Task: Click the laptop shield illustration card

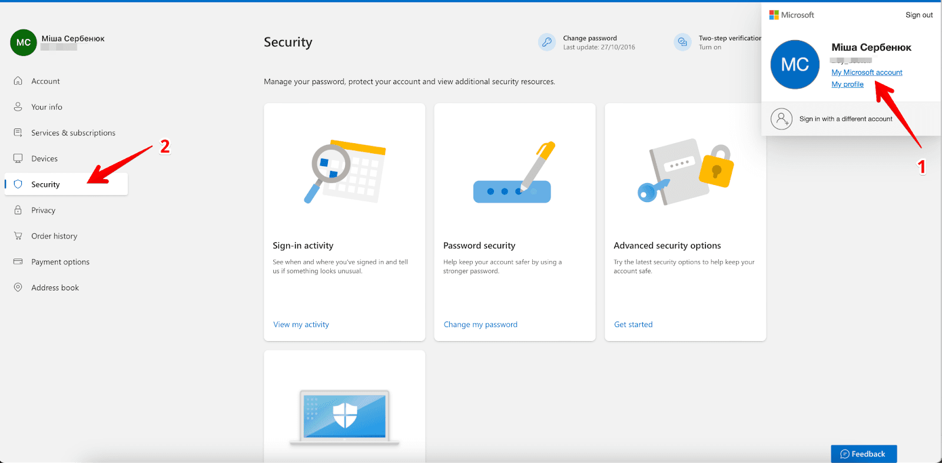Action: click(x=344, y=415)
